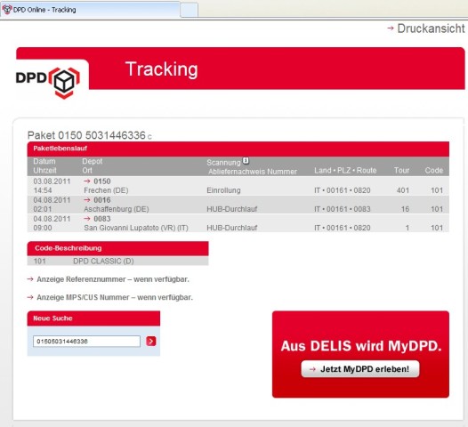Screen dimensions: 468x427
Task: Open depot 0150 link
Action: pos(102,181)
